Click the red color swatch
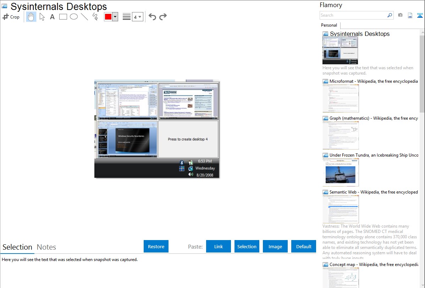Image resolution: width=425 pixels, height=288 pixels. [x=108, y=17]
